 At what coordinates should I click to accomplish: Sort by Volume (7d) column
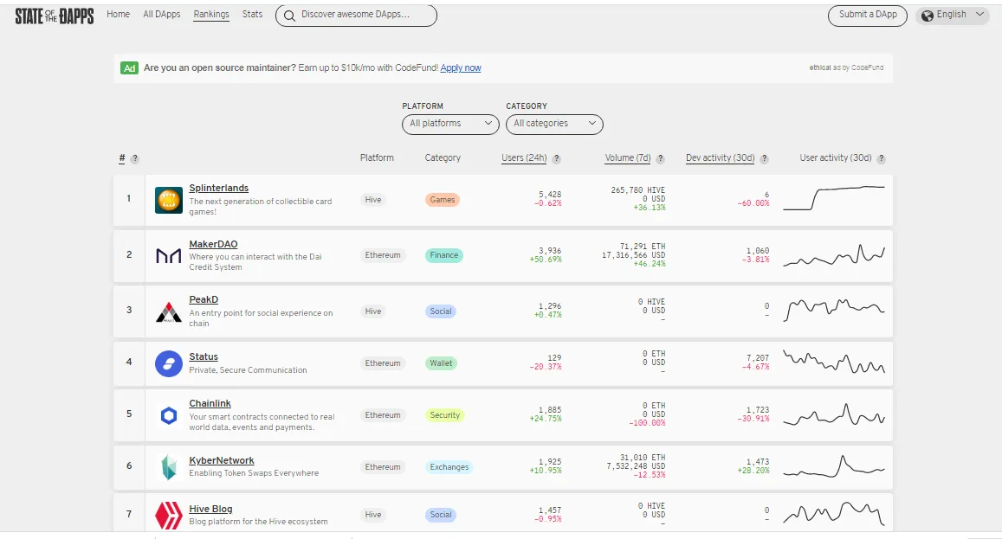tap(628, 157)
